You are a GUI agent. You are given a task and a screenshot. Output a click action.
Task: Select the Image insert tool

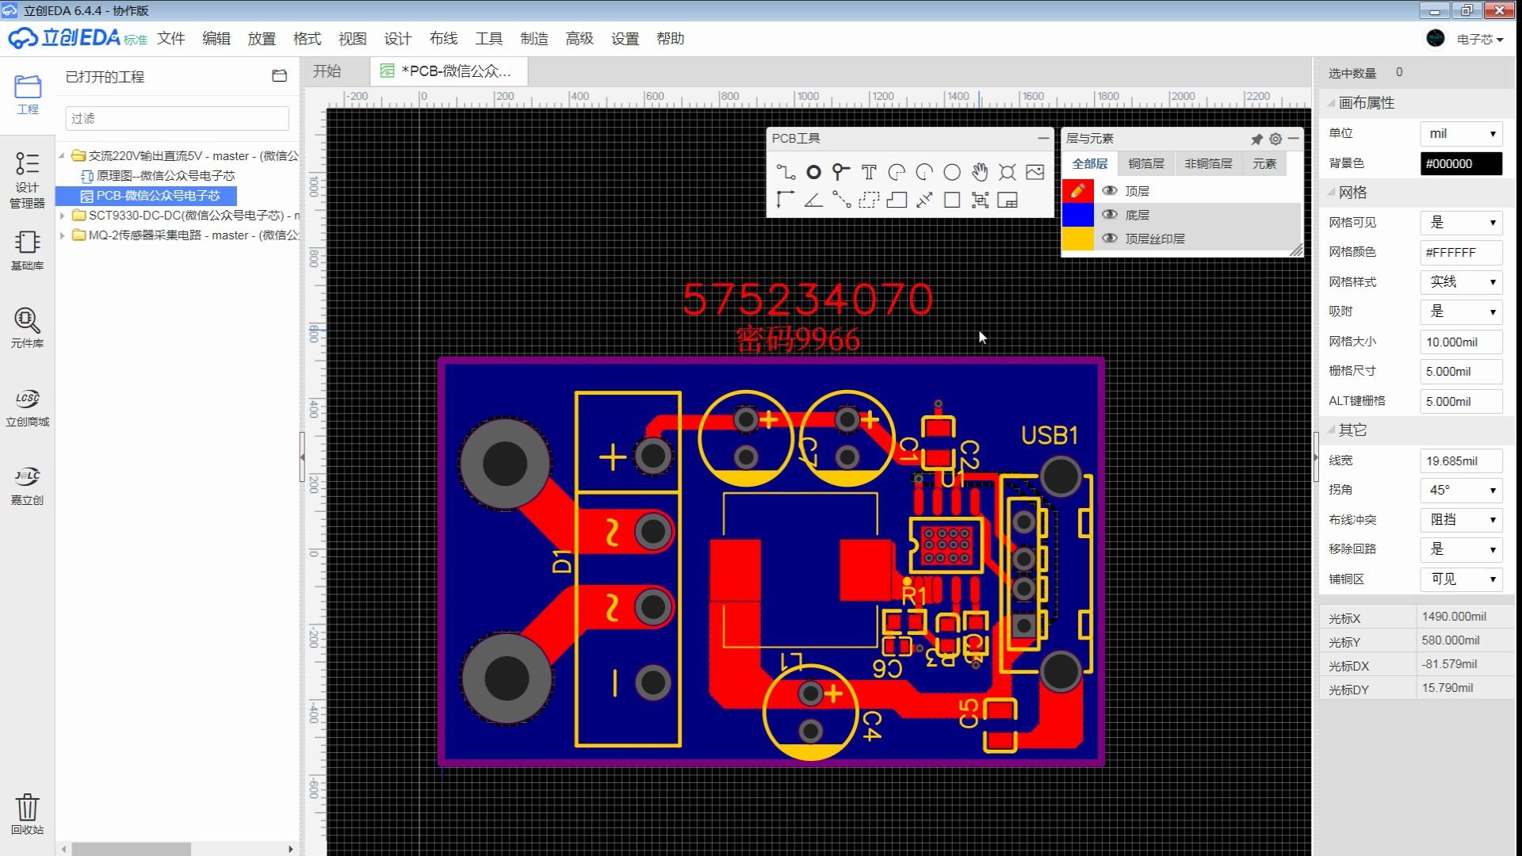click(1035, 172)
